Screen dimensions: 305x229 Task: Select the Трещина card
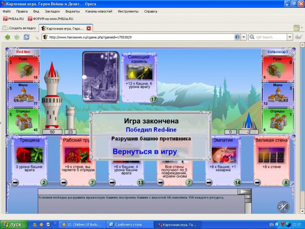point(29,161)
